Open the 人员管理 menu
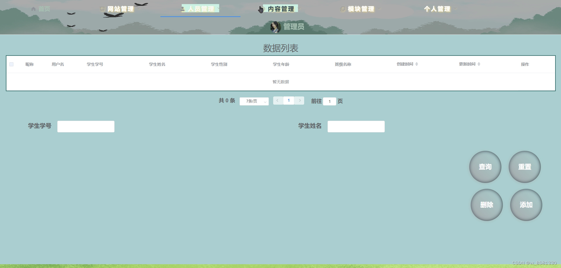This screenshot has height=268, width=561. [x=200, y=9]
